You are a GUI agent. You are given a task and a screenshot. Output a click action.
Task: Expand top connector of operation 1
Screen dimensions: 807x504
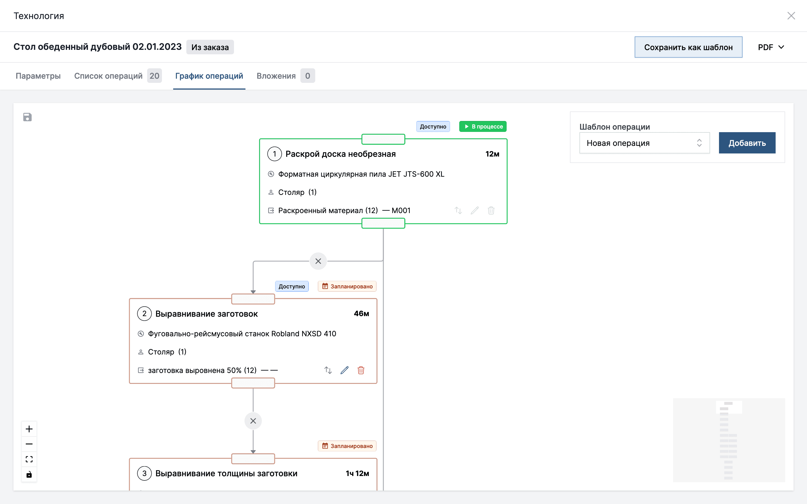tap(383, 139)
